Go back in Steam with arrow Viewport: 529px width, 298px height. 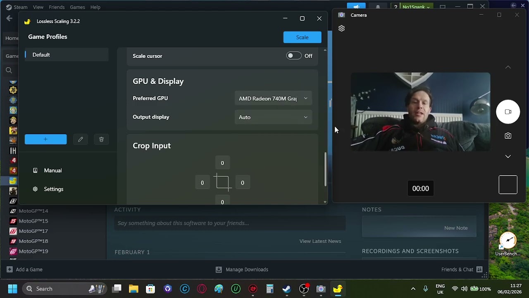coord(10,18)
